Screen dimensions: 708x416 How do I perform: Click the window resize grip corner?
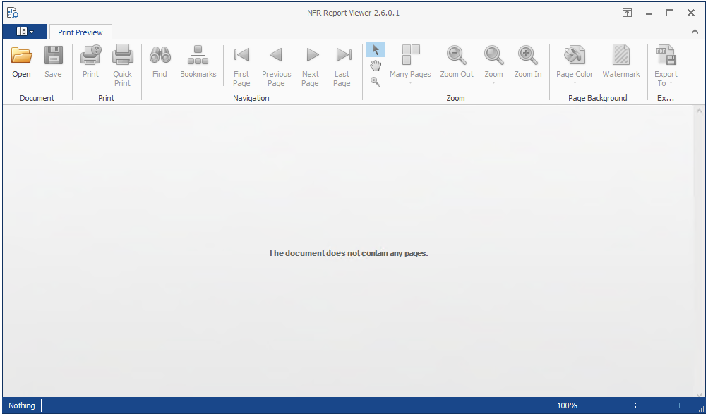[702, 409]
